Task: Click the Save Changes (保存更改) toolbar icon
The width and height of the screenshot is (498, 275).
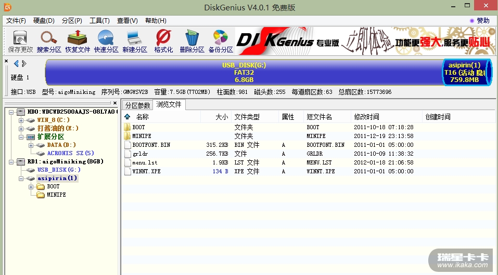Action: point(20,41)
